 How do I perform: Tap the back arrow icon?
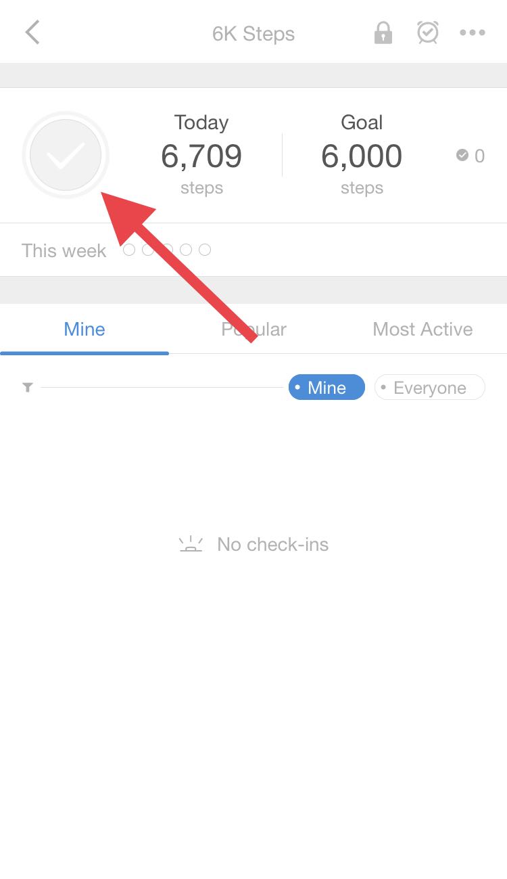coord(32,32)
